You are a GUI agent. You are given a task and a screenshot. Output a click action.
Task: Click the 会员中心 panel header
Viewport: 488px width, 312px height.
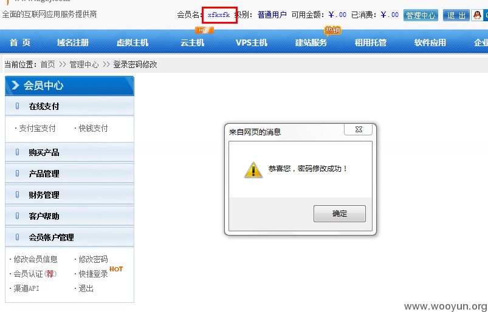click(69, 86)
